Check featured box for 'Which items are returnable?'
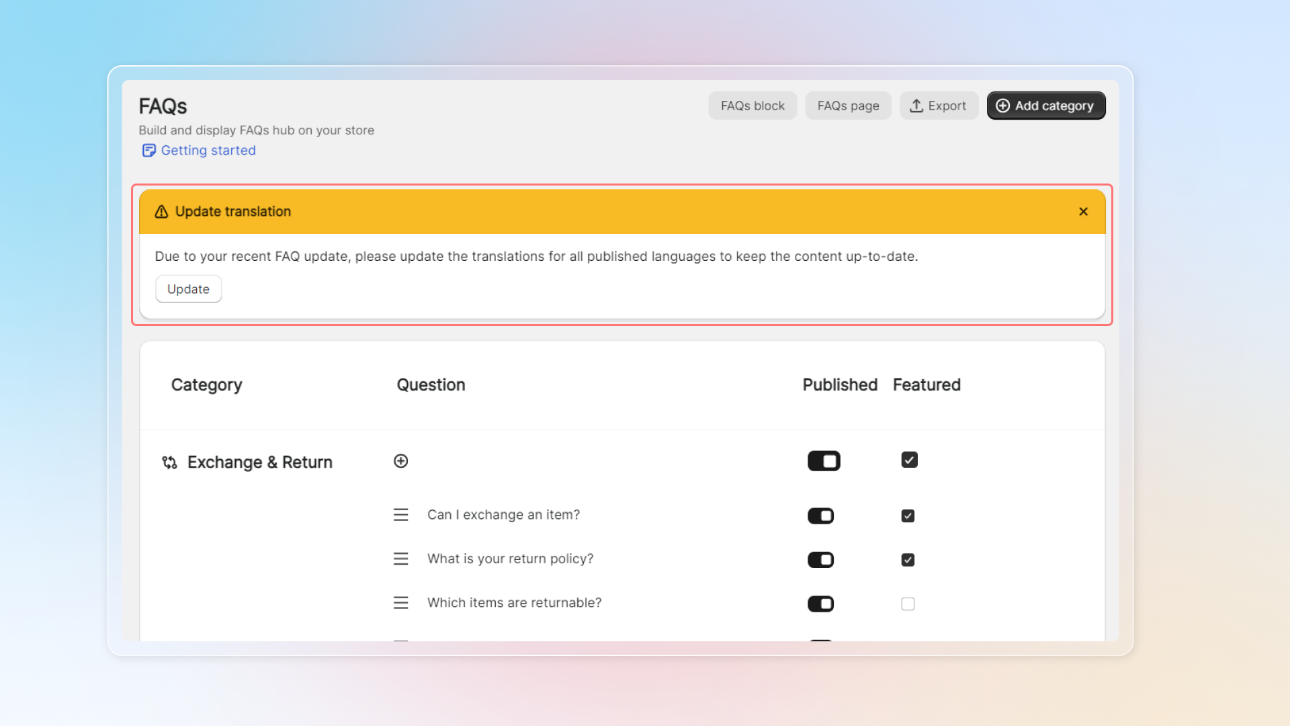The width and height of the screenshot is (1290, 726). [x=908, y=604]
